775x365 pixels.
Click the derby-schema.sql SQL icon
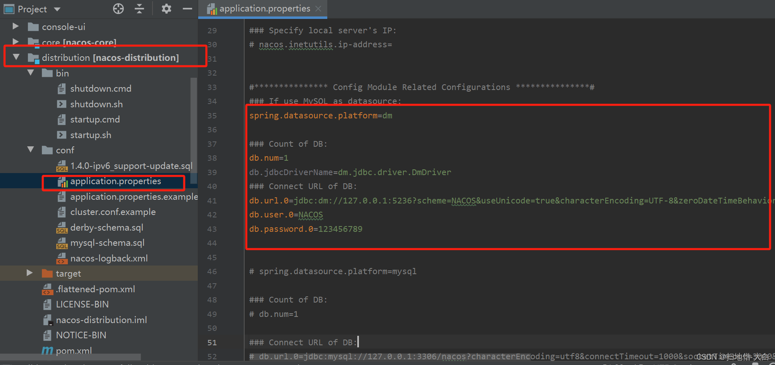tap(62, 228)
